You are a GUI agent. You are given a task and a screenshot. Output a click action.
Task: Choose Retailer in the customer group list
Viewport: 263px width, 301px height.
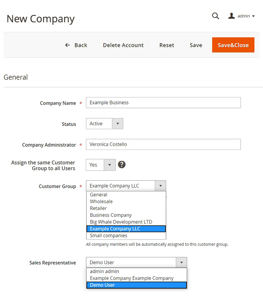tap(98, 208)
